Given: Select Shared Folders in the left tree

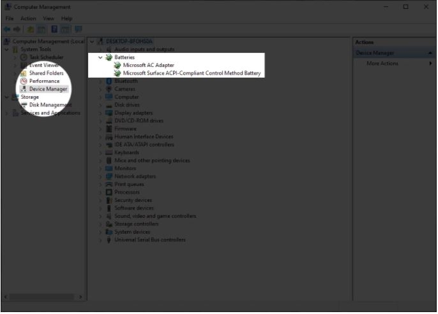Looking at the screenshot, I should pyautogui.click(x=47, y=73).
